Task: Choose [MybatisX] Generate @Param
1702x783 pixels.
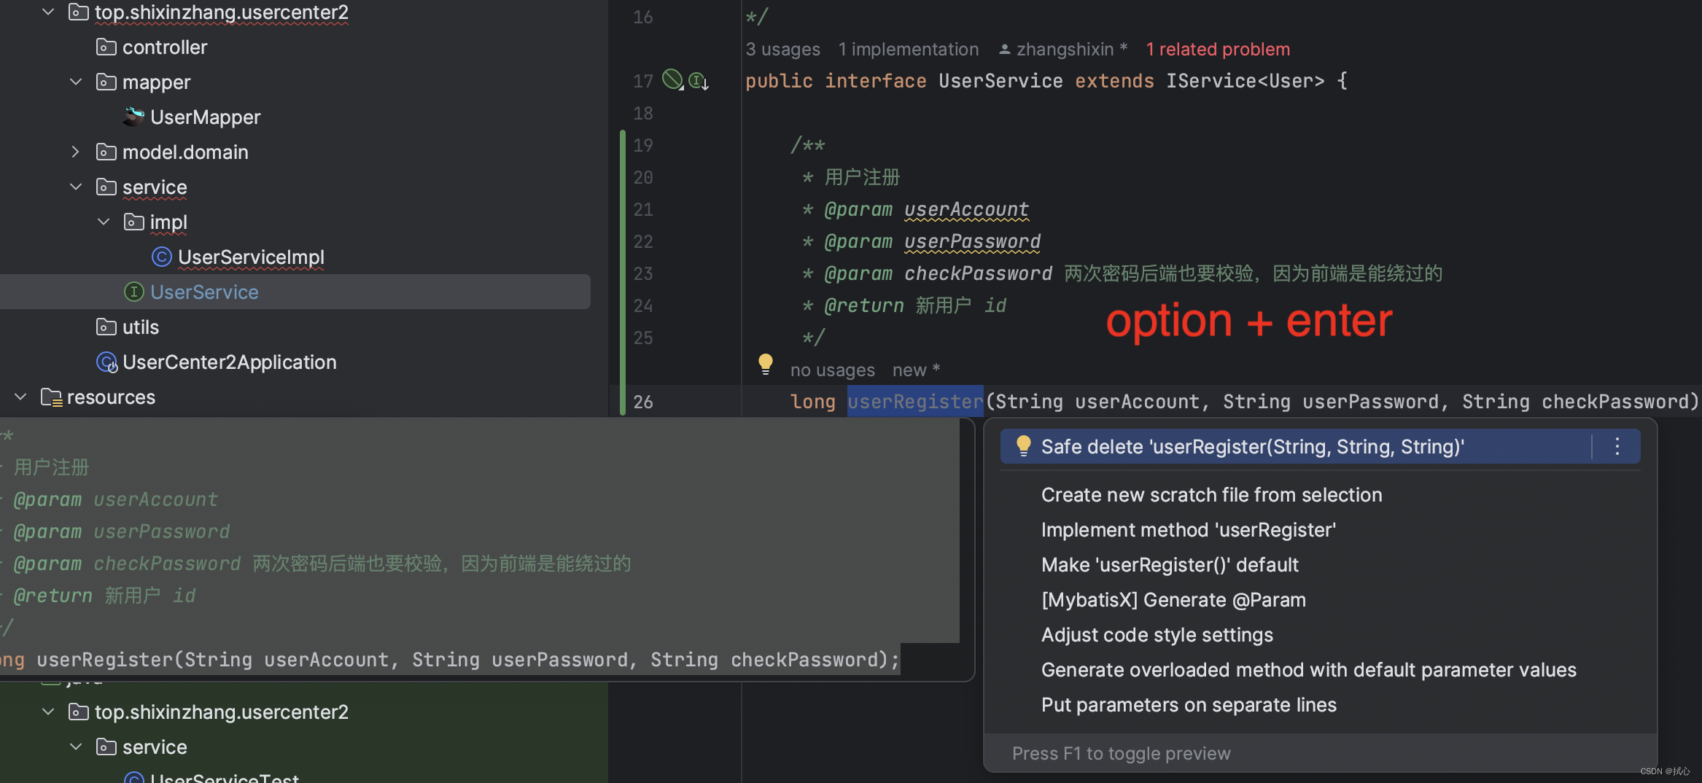Action: (x=1173, y=600)
